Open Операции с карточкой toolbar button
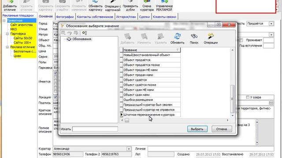The image size is (282, 158). pyautogui.click(x=113, y=5)
